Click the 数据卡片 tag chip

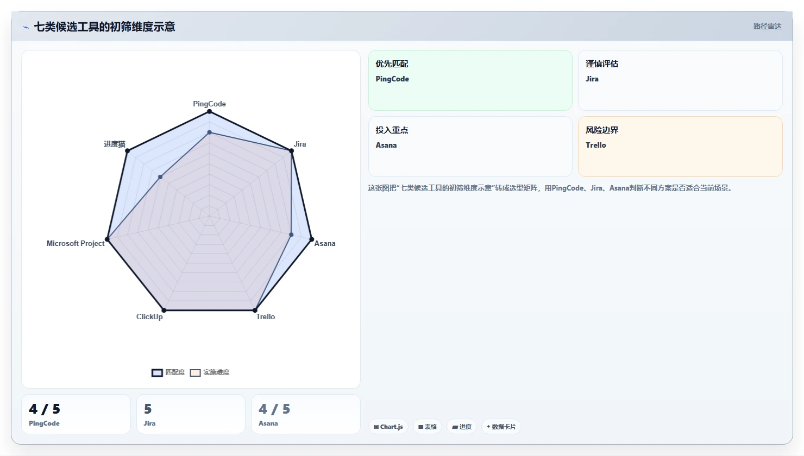[x=501, y=427]
